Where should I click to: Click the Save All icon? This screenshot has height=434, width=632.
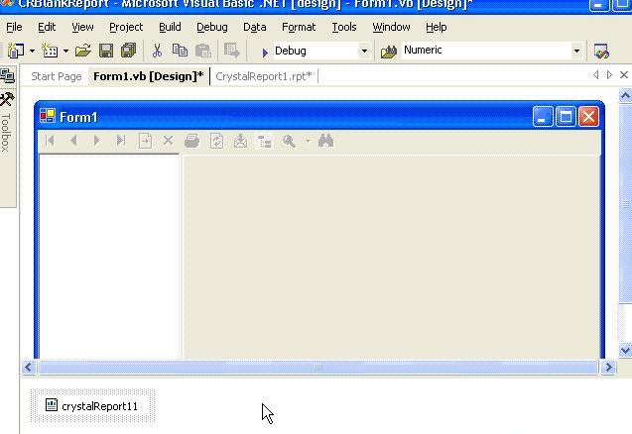tap(127, 51)
